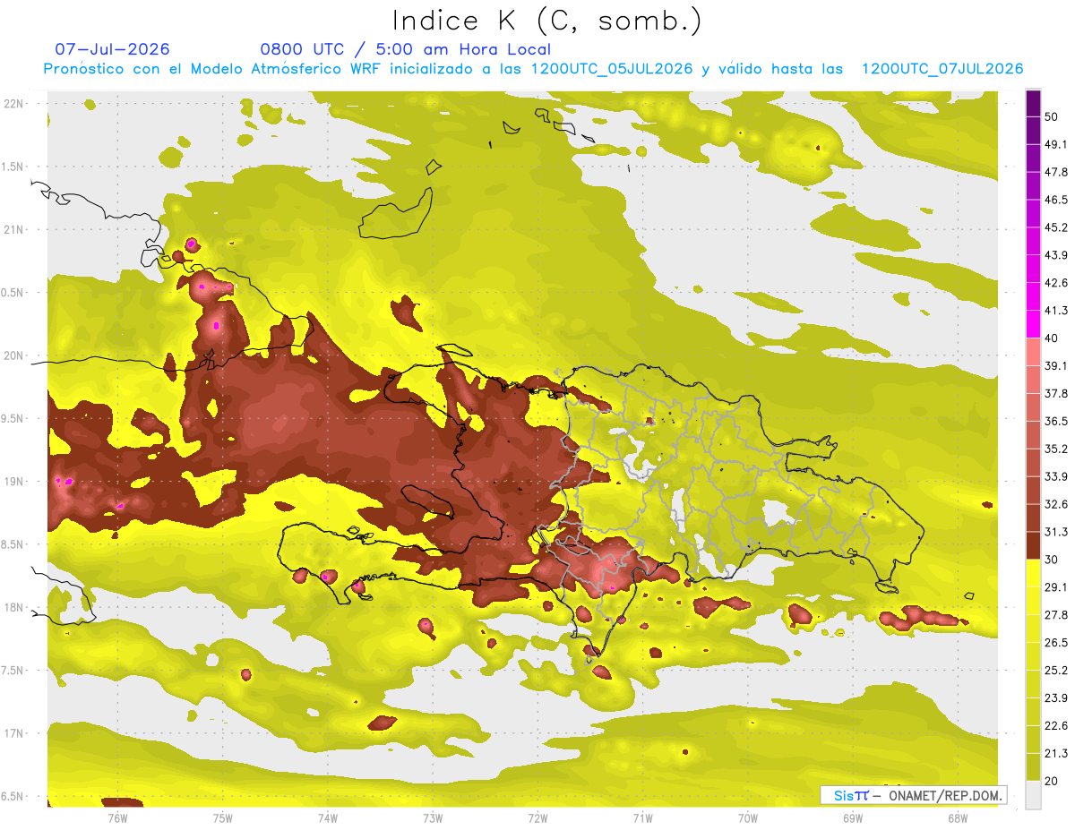
Task: Click the "35.2" color scale value
Action: point(1056,449)
